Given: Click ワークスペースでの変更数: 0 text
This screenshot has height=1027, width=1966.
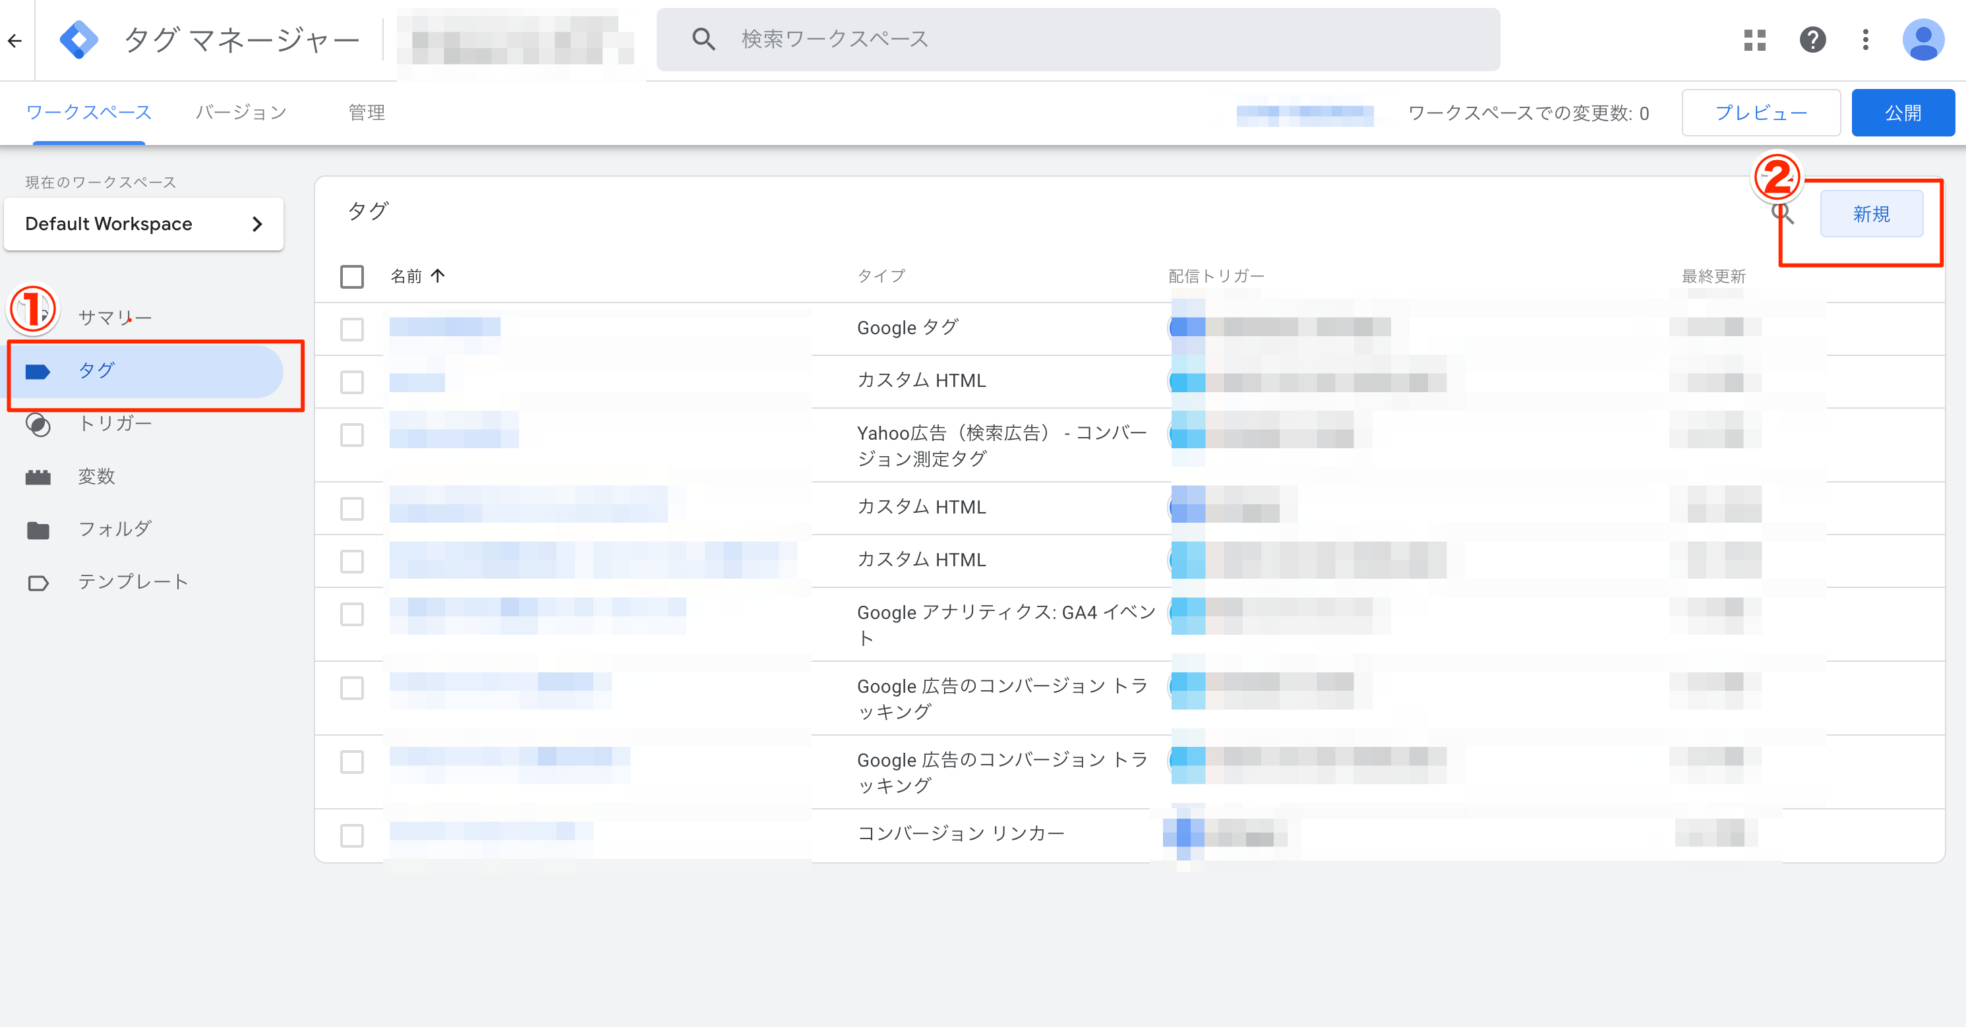Looking at the screenshot, I should 1528,113.
